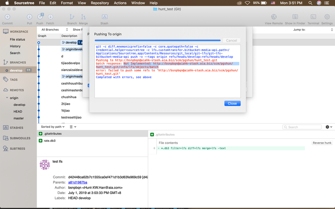Image resolution: width=335 pixels, height=209 pixels.
Task: Open Terminal from toolbar
Action: (x=313, y=17)
